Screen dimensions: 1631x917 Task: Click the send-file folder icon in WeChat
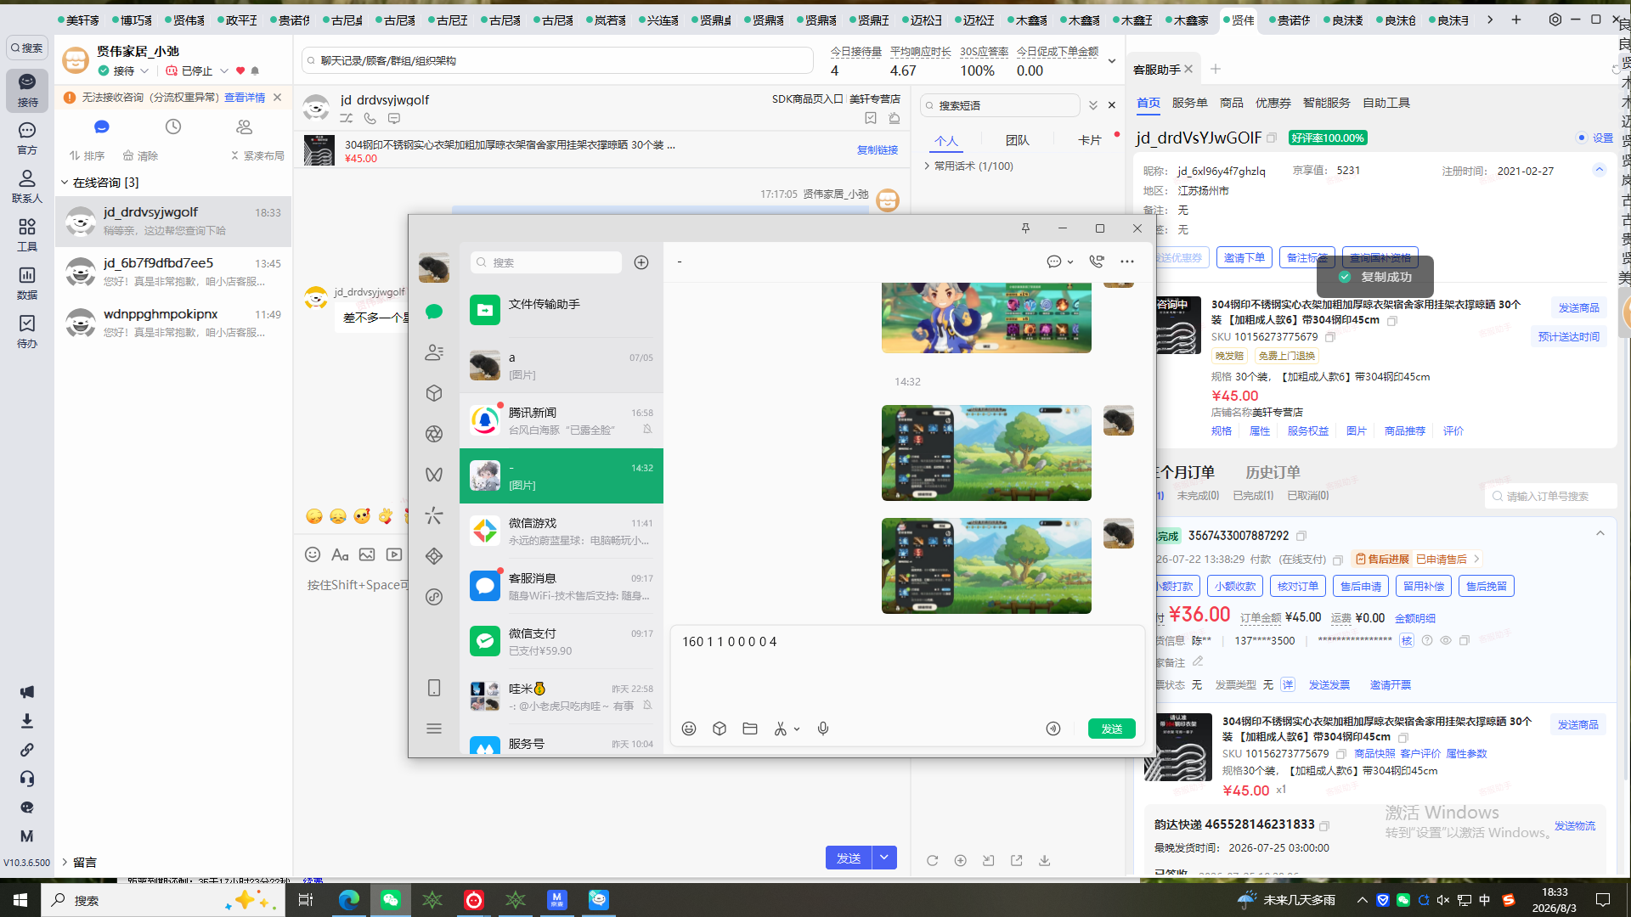(x=750, y=729)
